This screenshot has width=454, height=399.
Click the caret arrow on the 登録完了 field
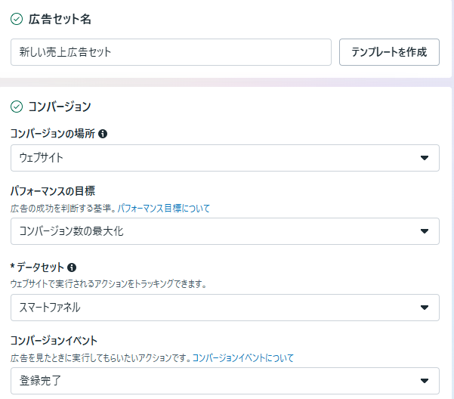(x=424, y=380)
